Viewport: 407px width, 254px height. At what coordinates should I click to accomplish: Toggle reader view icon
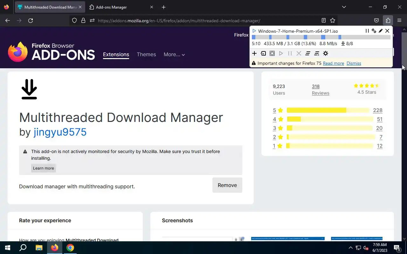[324, 20]
